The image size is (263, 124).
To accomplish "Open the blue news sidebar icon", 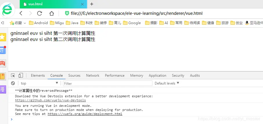I will 3,50.
